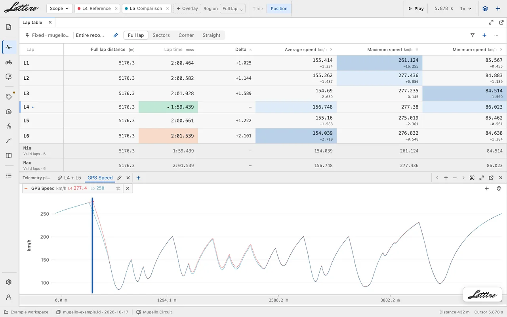
Task: Open the Telemetry plot tab
Action: [x=36, y=178]
